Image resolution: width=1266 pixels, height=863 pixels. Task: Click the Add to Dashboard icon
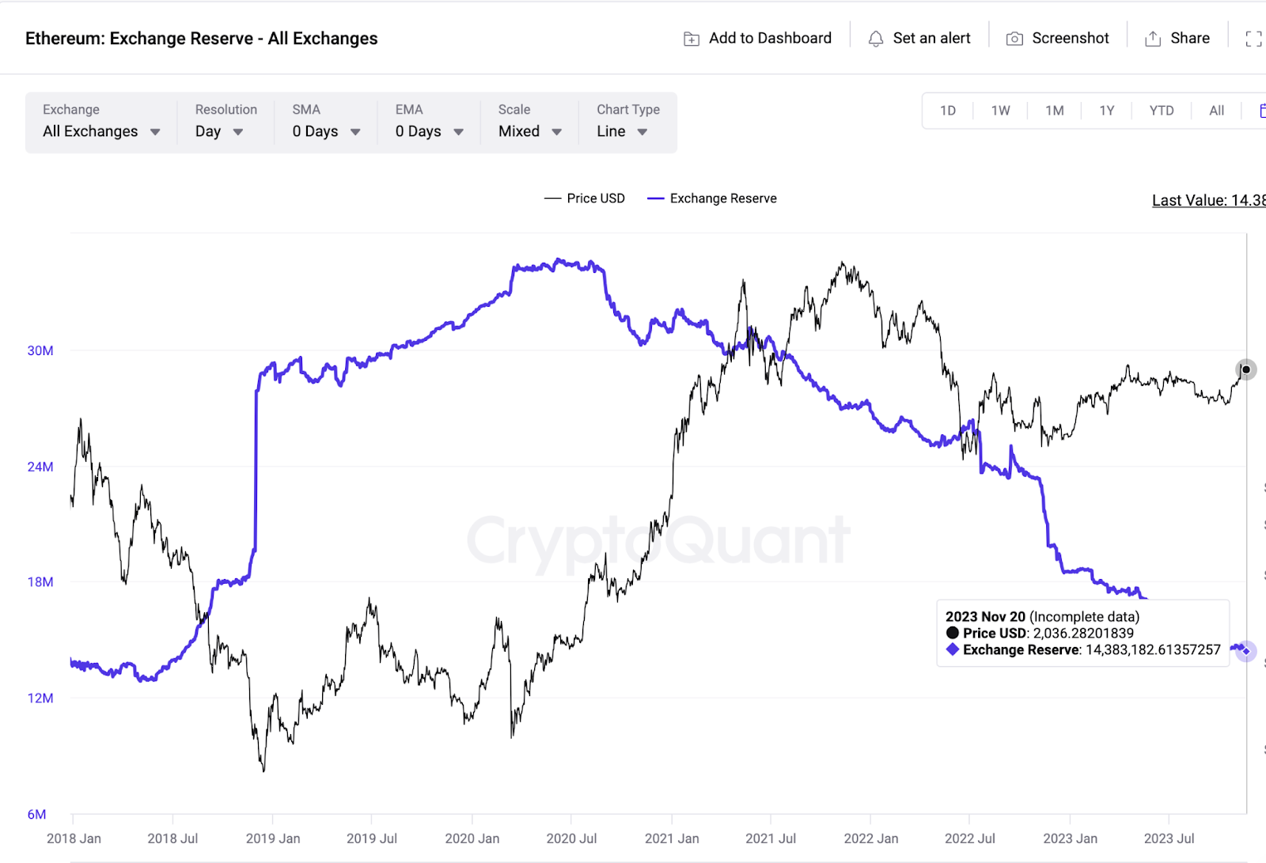[692, 39]
